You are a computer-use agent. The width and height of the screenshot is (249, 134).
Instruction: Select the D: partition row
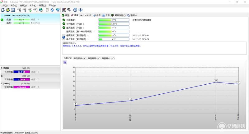tap(30, 77)
